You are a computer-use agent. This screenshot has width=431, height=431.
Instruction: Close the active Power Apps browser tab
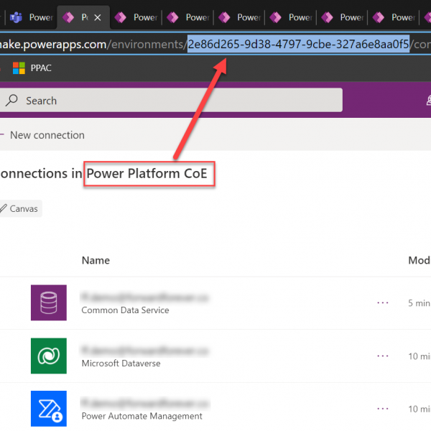[98, 17]
